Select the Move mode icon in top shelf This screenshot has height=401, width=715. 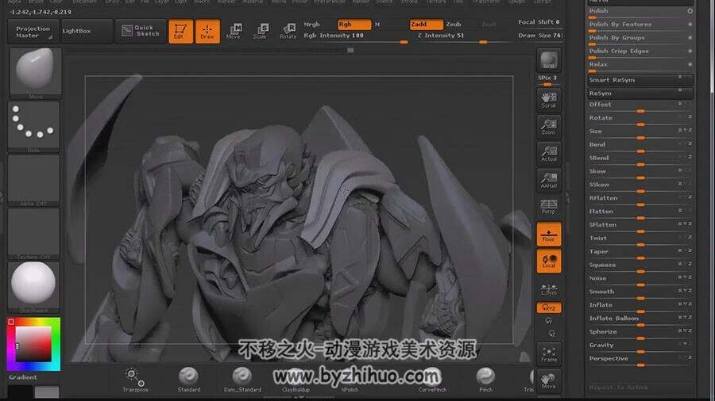click(234, 32)
